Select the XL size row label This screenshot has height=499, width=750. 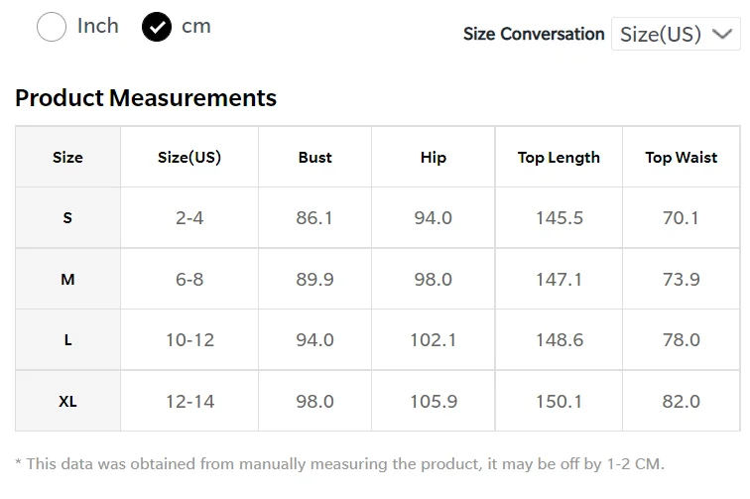[67, 402]
